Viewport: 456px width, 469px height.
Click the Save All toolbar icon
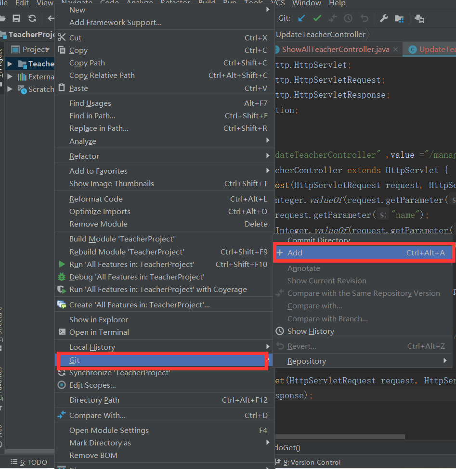[16, 19]
